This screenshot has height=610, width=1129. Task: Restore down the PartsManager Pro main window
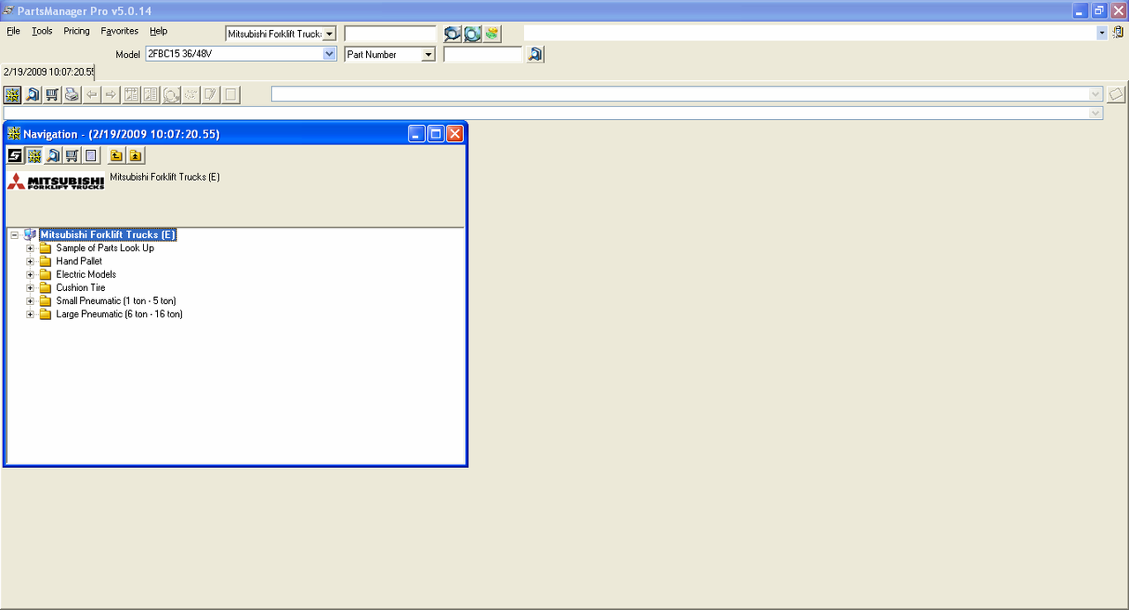pyautogui.click(x=1099, y=11)
